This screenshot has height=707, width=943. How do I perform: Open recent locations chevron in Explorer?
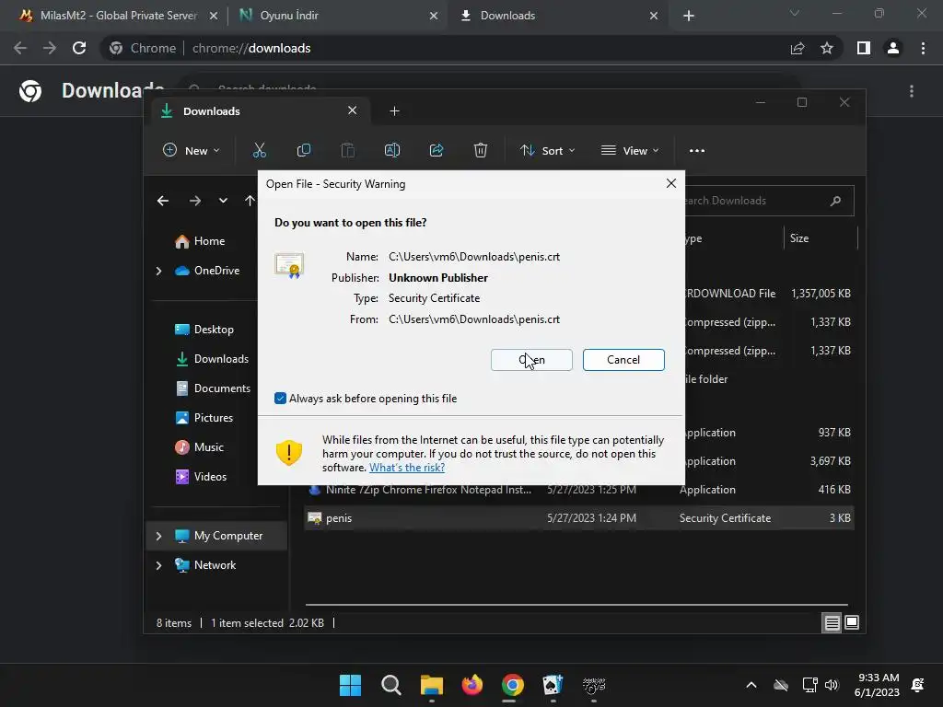(223, 201)
